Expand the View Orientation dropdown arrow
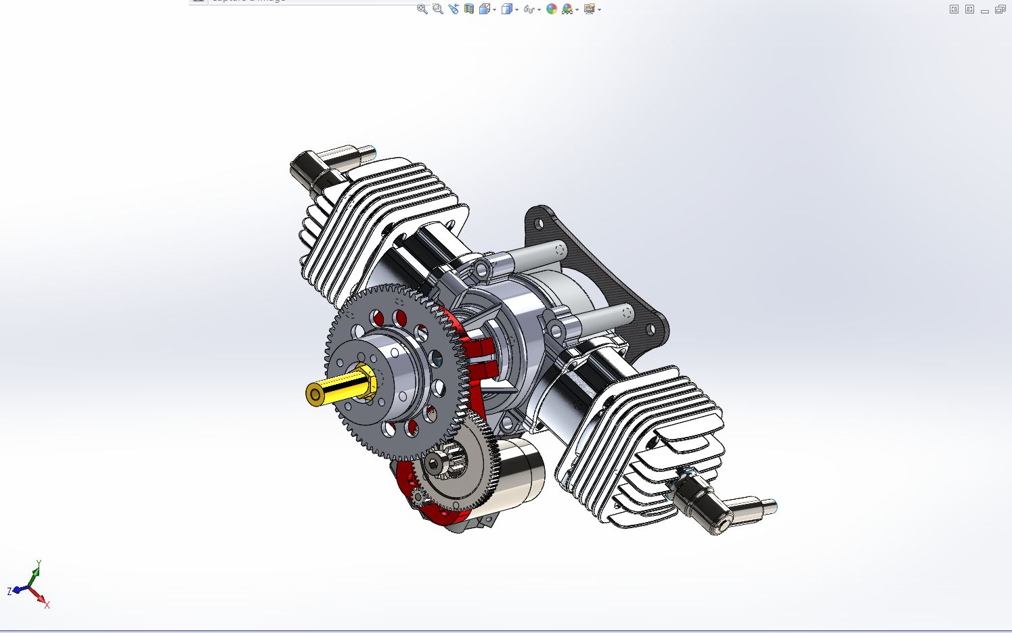This screenshot has width=1012, height=633. click(495, 9)
